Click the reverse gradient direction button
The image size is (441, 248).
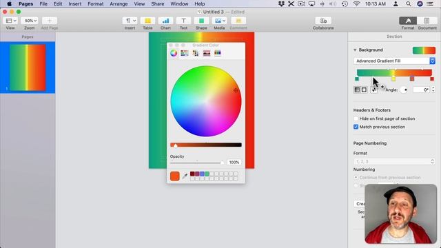pos(373,90)
